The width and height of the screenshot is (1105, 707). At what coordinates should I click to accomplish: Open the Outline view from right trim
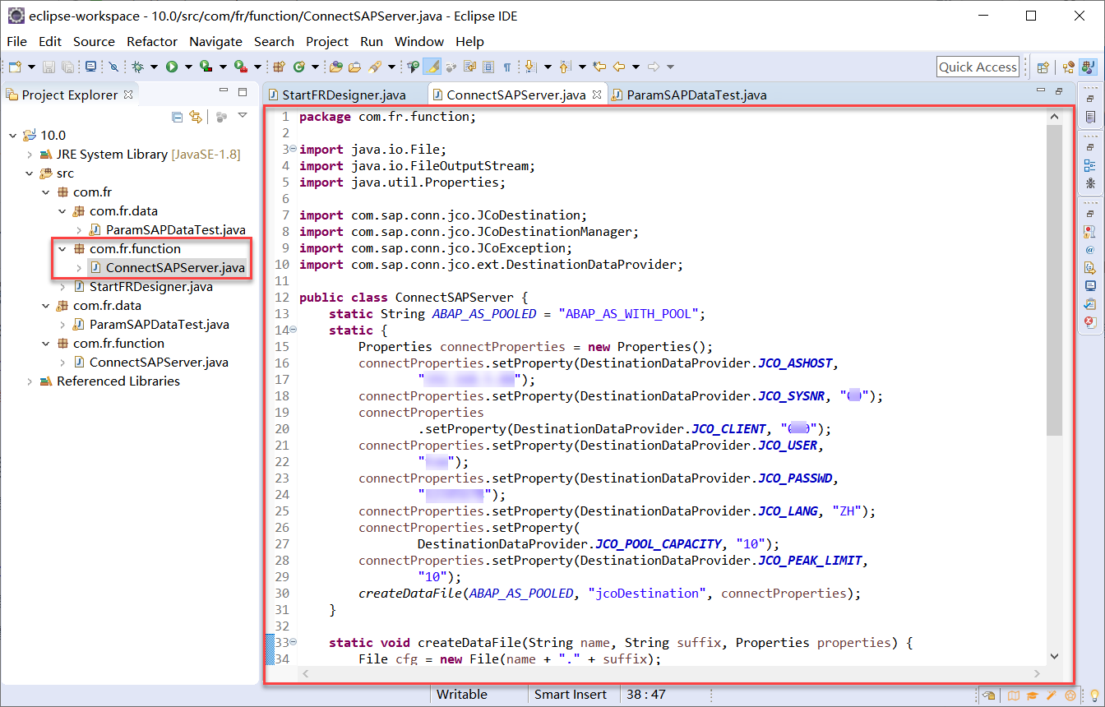click(x=1089, y=165)
